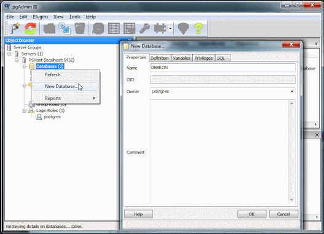Click the status bar text Retrieving details

tap(44, 227)
